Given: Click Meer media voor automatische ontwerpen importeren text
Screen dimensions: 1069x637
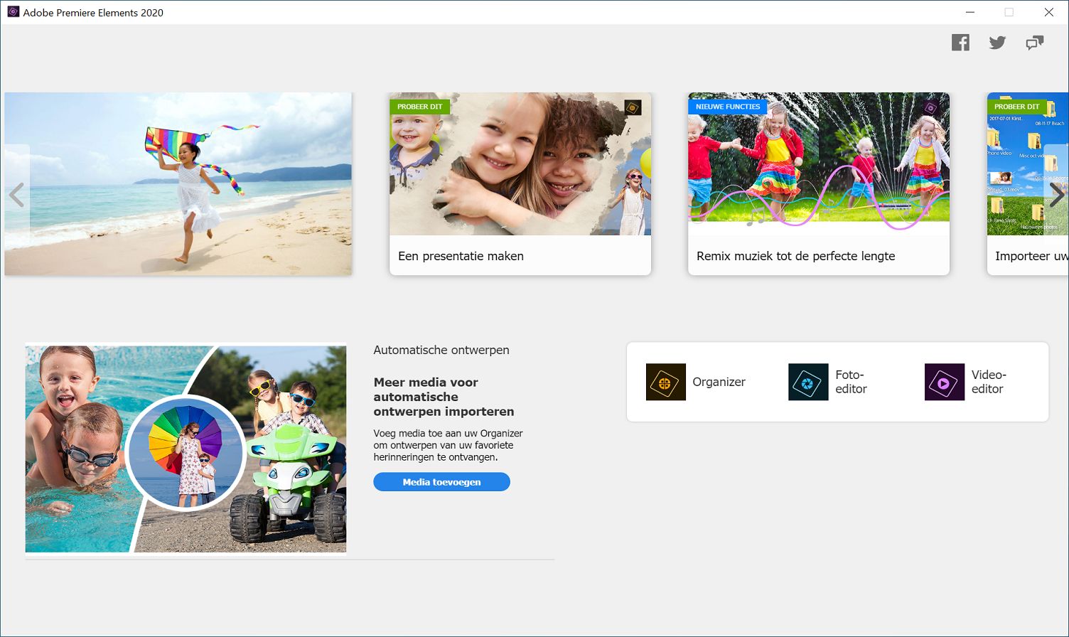Looking at the screenshot, I should (x=444, y=397).
